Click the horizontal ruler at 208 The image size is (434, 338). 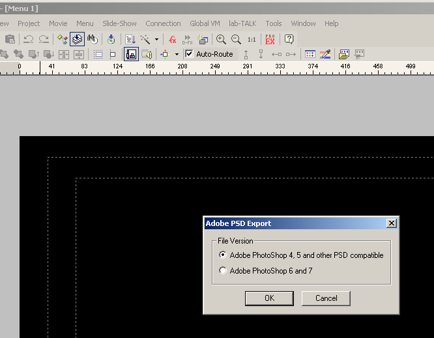tap(182, 66)
